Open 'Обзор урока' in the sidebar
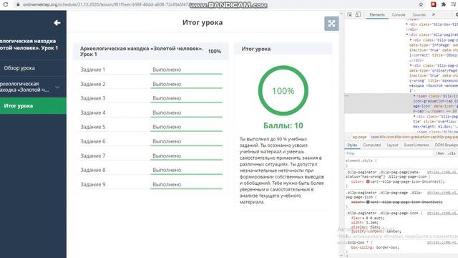458x258 pixels. (33, 68)
